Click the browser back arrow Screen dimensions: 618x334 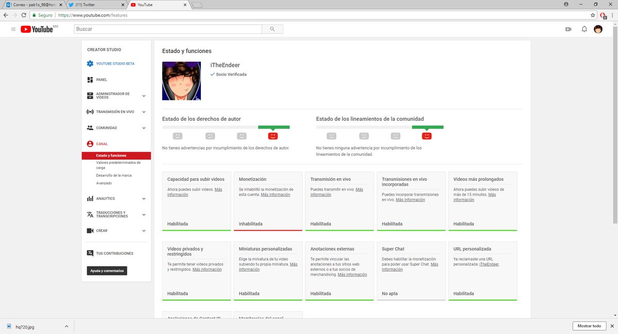click(x=6, y=15)
